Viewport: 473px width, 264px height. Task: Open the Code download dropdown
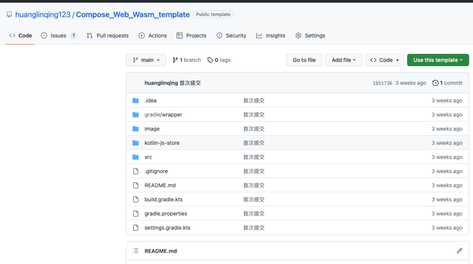coord(385,60)
